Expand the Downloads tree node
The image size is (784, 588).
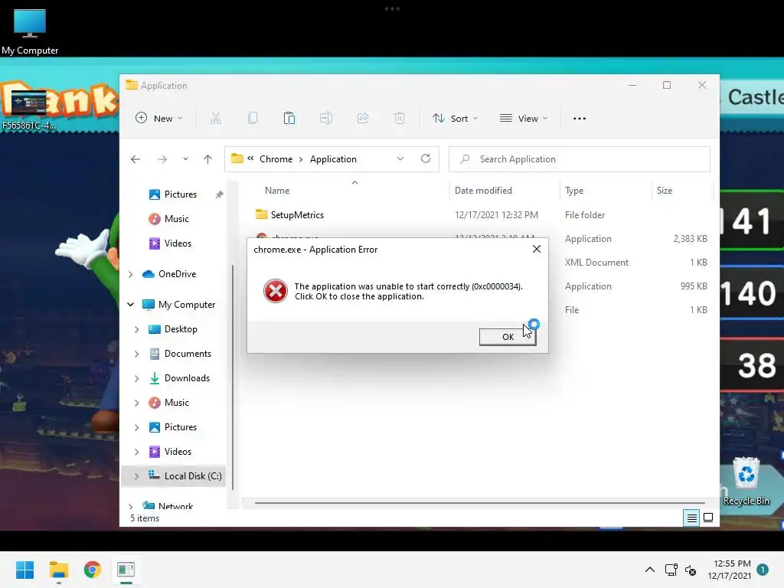[136, 378]
